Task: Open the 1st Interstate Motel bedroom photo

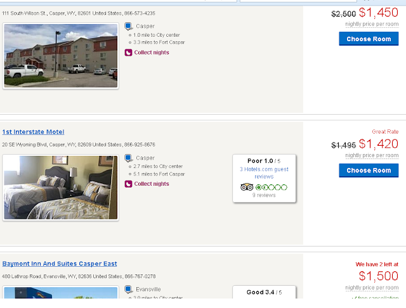Action: [x=61, y=188]
